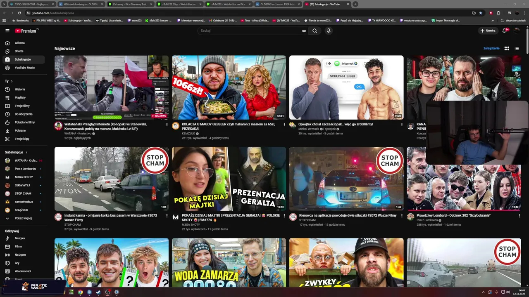Click the Utwórz create button
529x297 pixels.
click(x=488, y=31)
